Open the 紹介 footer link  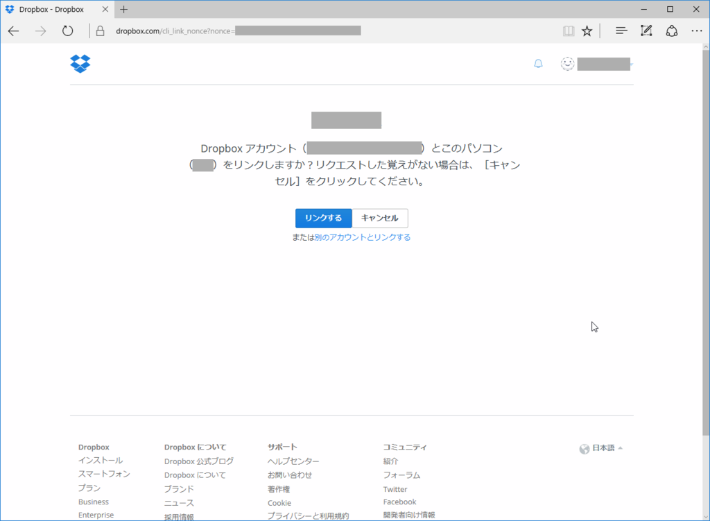tap(390, 461)
